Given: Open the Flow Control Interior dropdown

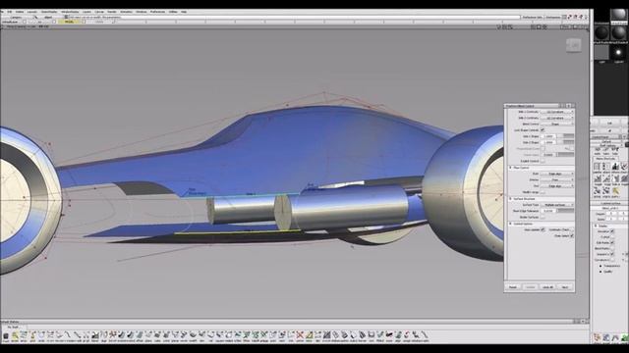Looking at the screenshot, I should pyautogui.click(x=557, y=179).
